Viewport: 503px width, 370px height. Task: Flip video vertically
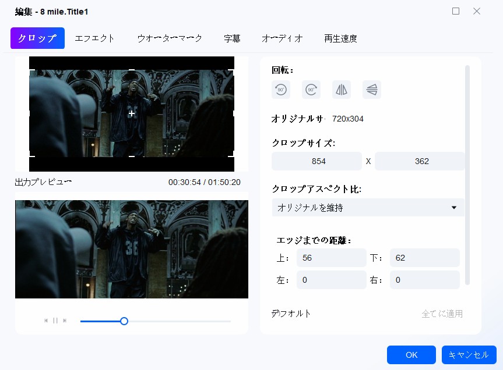(x=372, y=90)
